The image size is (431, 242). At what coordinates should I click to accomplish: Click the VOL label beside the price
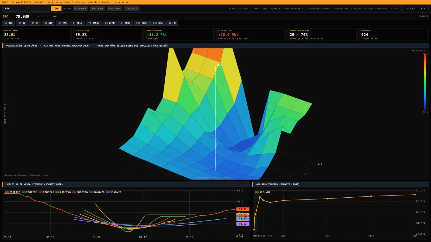(x=55, y=16)
